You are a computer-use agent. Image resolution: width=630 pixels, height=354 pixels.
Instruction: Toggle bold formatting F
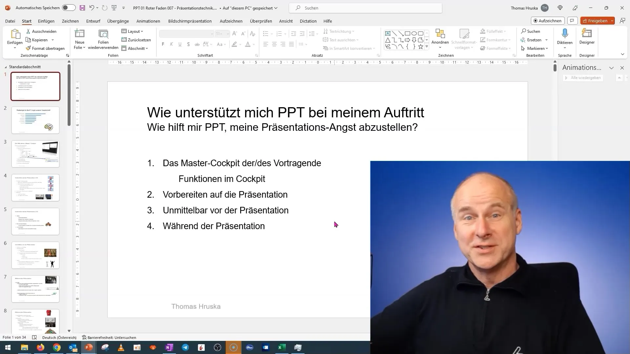[x=163, y=44]
